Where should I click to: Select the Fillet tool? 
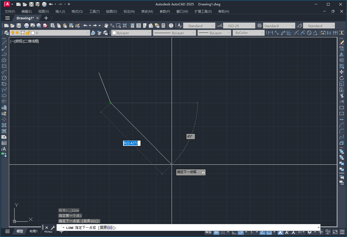(342, 131)
